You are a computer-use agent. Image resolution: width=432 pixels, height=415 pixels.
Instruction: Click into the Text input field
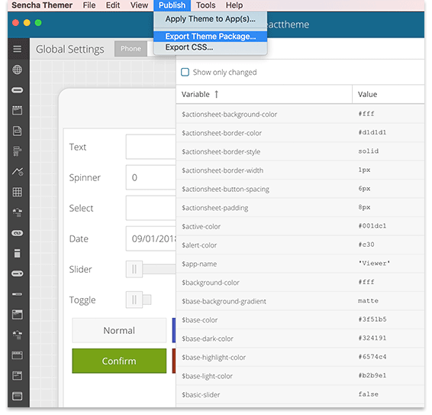click(x=150, y=147)
